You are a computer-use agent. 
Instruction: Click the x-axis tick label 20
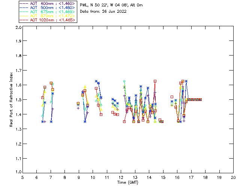pos(233,177)
